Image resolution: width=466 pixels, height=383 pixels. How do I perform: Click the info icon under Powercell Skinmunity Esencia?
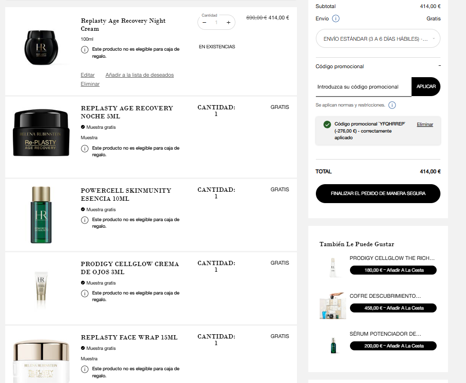tap(85, 220)
